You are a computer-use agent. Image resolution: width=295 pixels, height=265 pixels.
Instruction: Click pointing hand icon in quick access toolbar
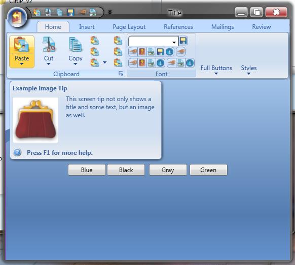(82, 13)
